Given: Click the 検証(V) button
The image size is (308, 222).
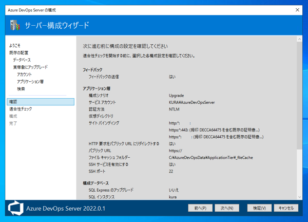Looking at the screenshot, I should 259,208.
